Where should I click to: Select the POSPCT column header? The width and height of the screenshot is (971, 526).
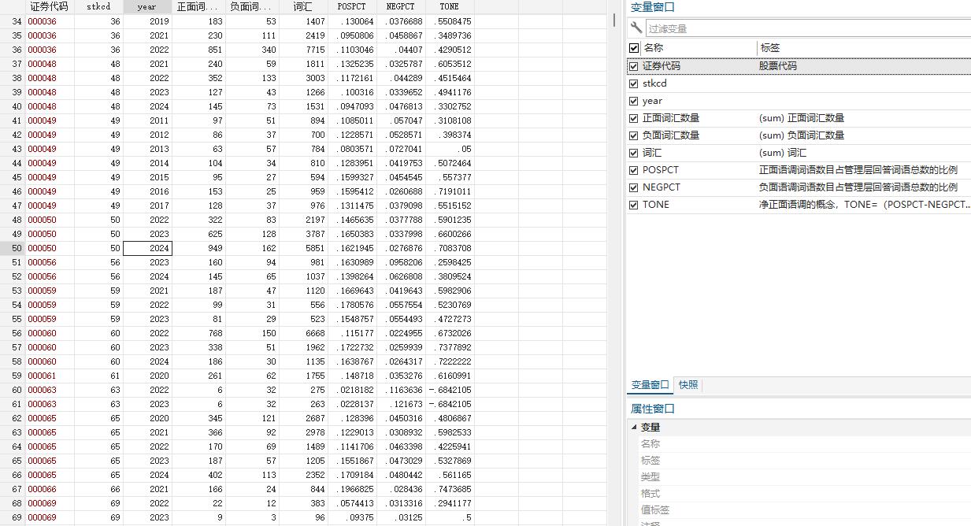[352, 6]
